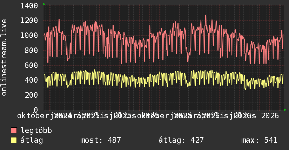The width and height of the screenshot is (289, 150).
Task: Click the non-overlapped 2026 x-axis label
Action: coord(270,116)
